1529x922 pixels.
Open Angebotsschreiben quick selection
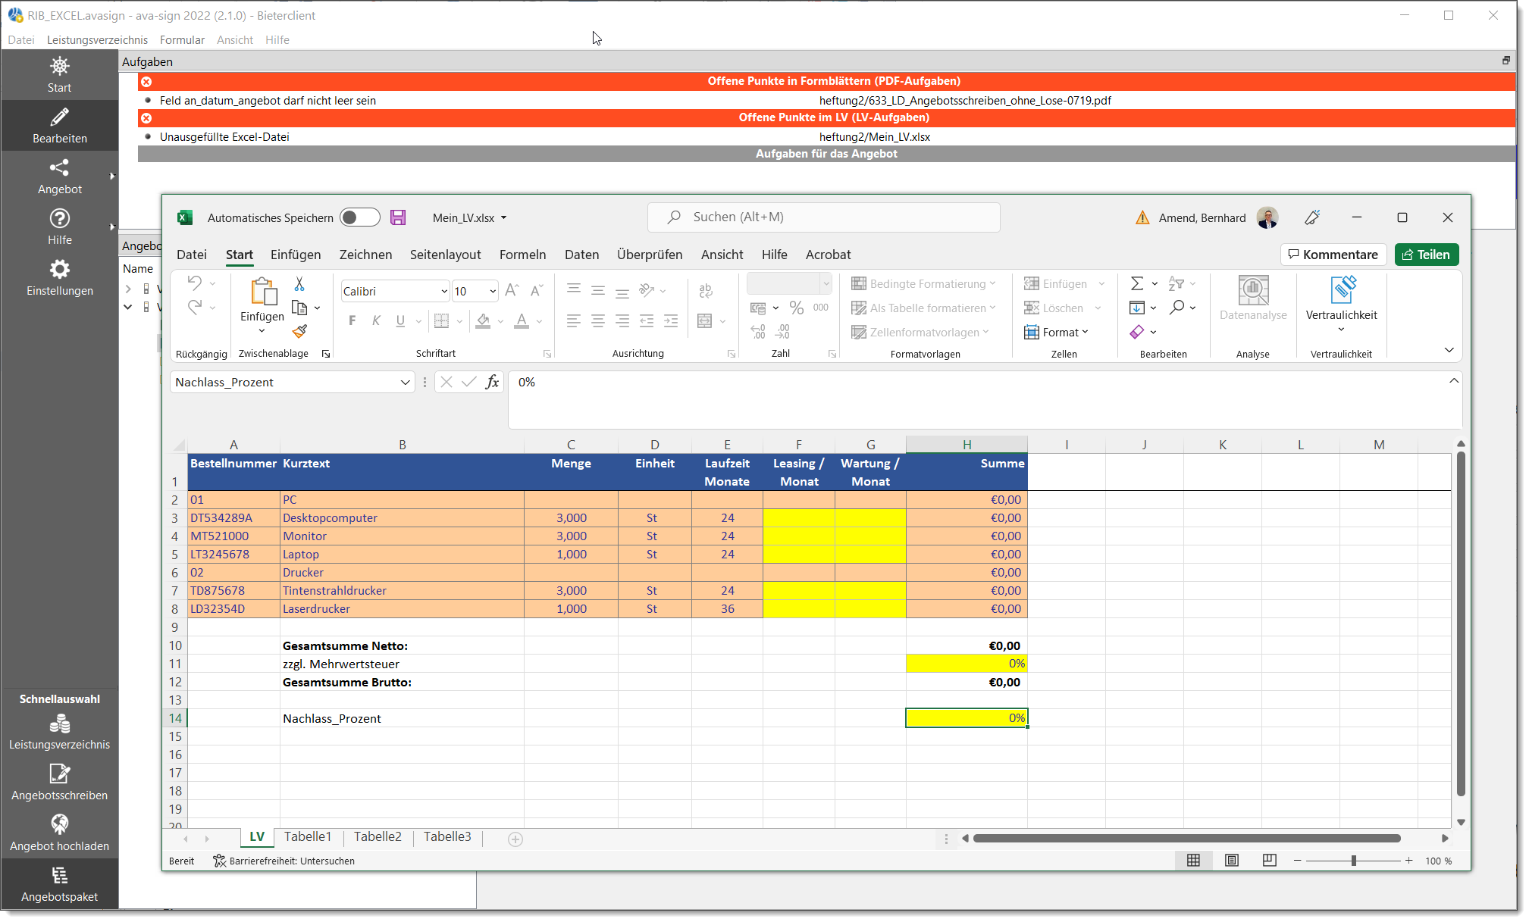59,783
